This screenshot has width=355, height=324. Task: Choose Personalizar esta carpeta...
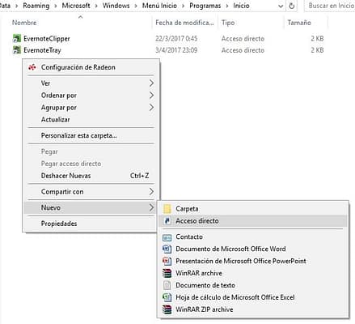point(91,135)
